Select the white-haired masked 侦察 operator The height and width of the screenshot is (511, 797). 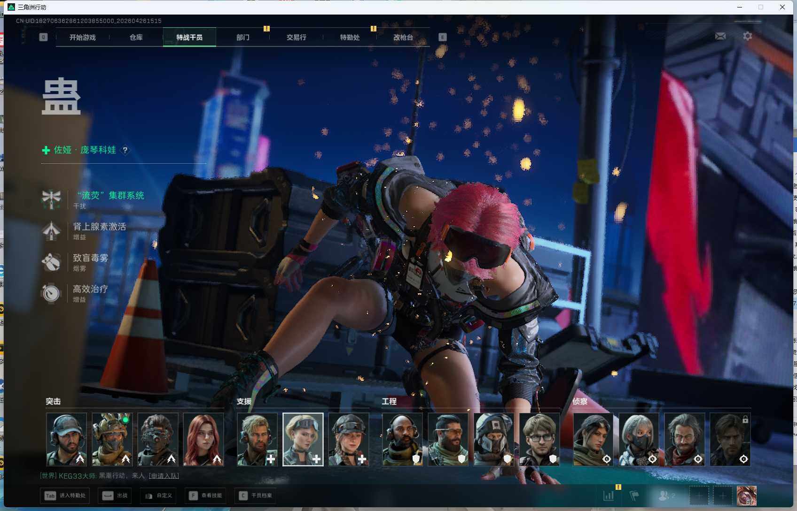tap(639, 439)
